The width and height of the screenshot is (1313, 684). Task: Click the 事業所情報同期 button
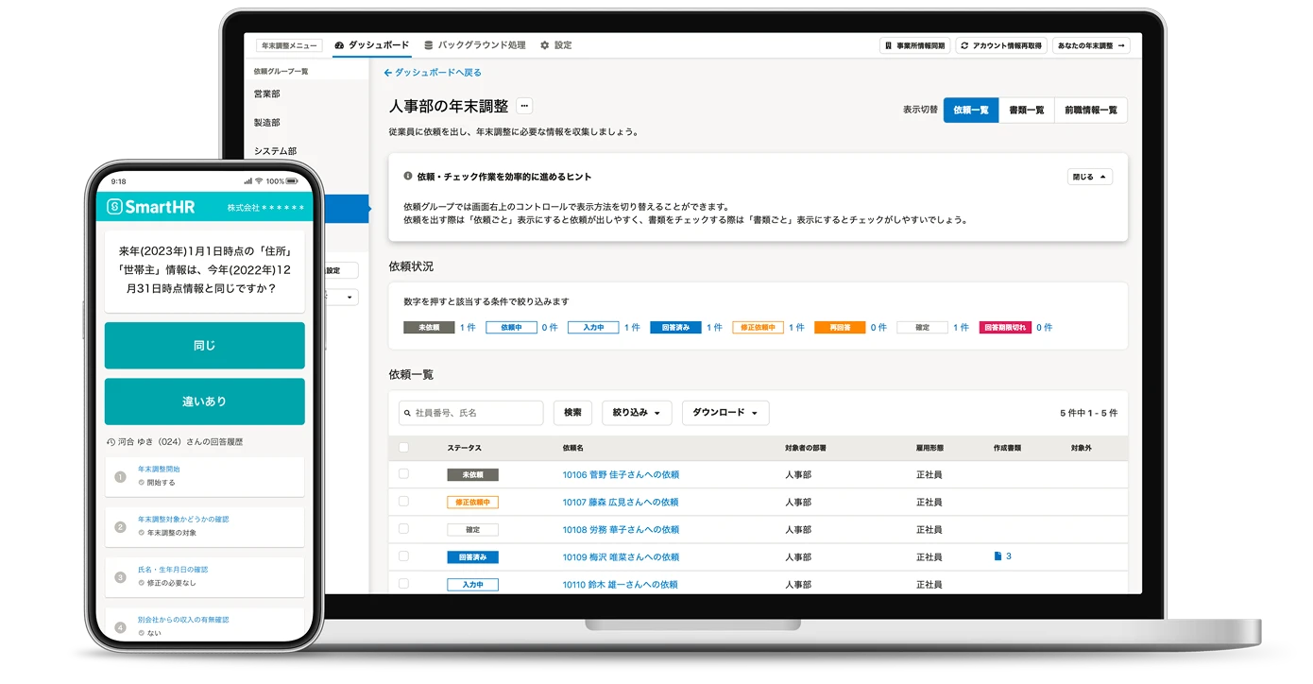coord(914,45)
